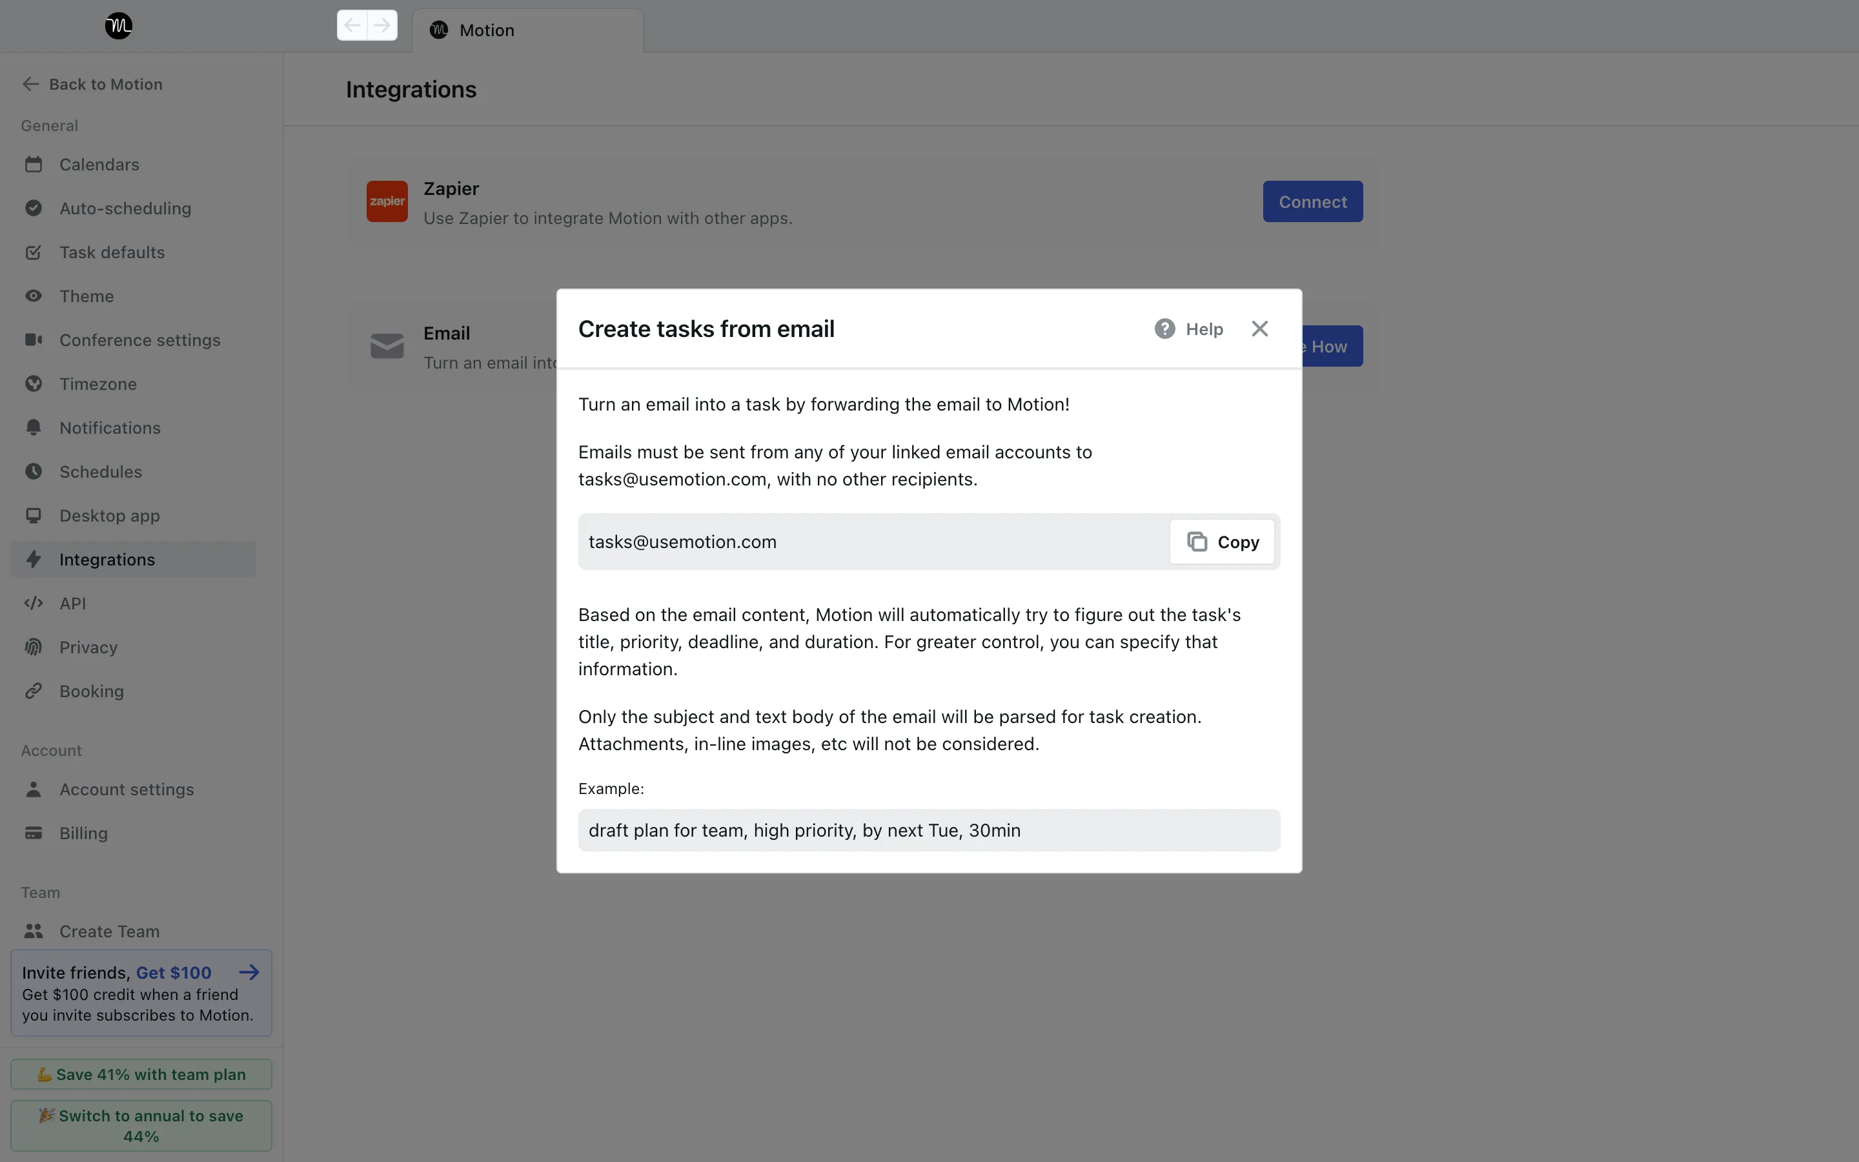Click Save 41% with team plan
The height and width of the screenshot is (1162, 1859).
point(141,1074)
